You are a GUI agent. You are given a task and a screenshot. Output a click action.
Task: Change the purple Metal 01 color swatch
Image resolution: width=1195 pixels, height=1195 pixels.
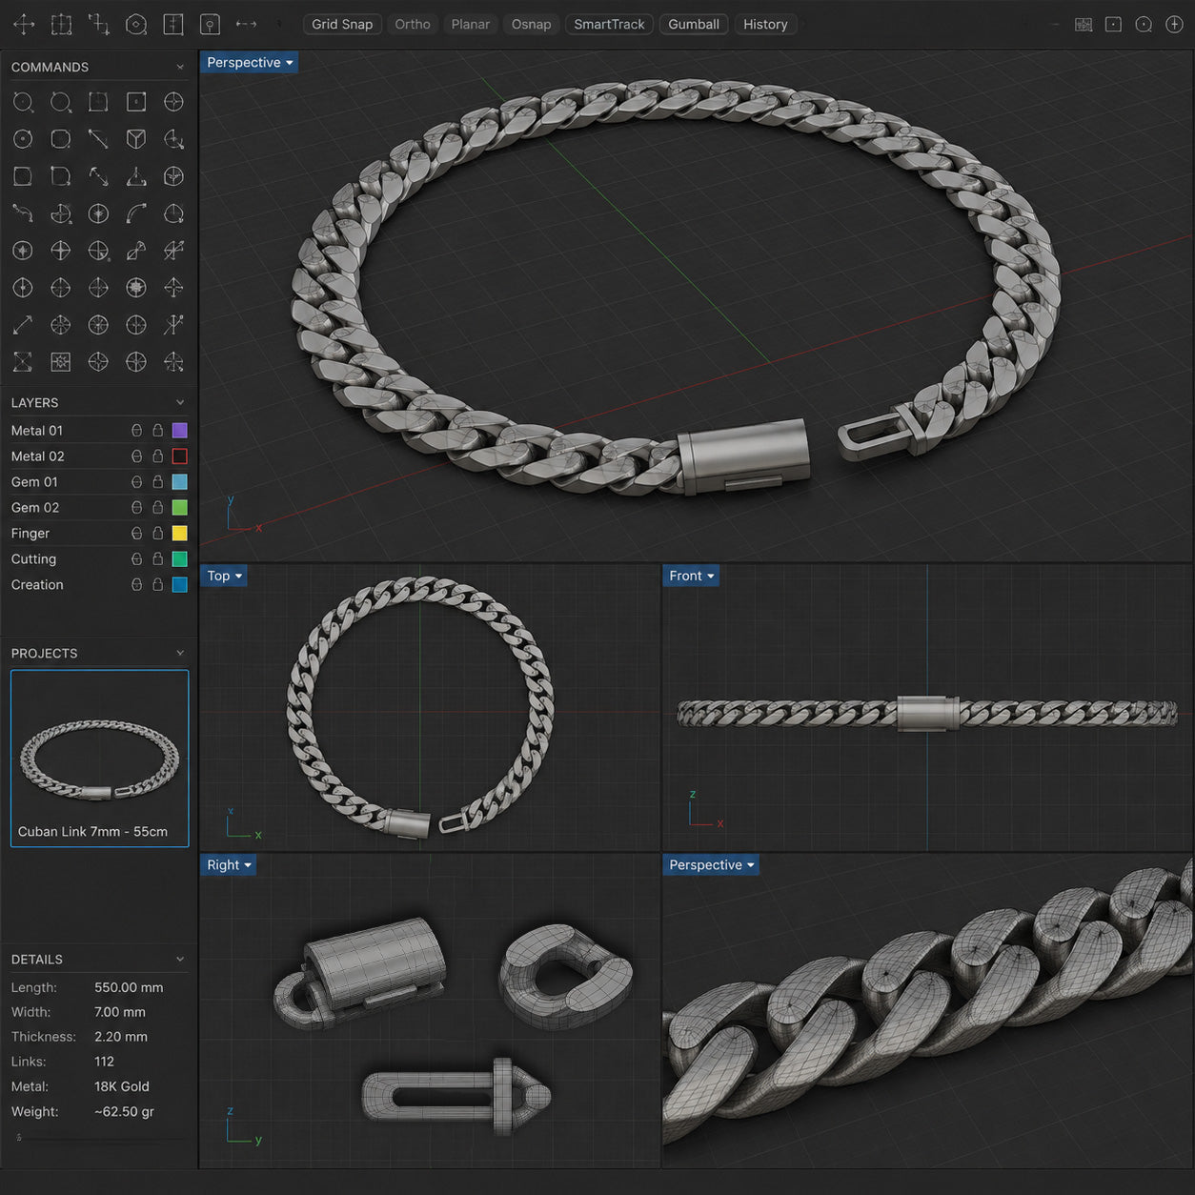[x=179, y=431]
